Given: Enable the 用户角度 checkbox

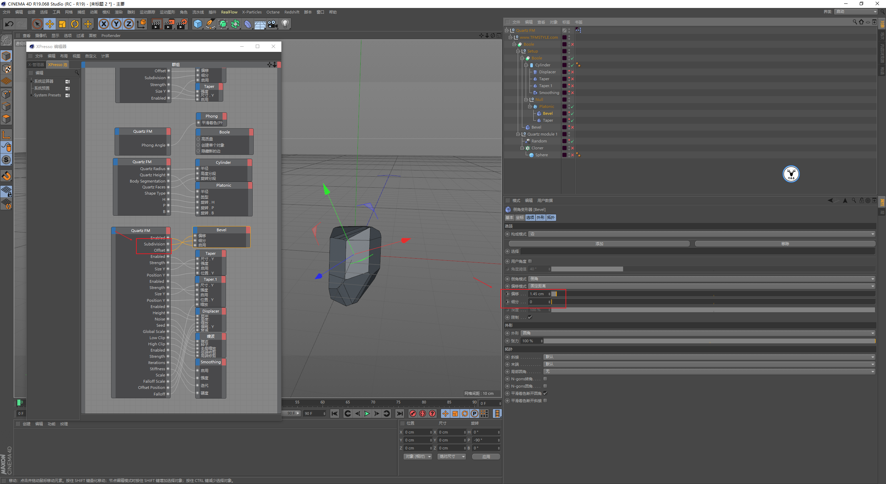Looking at the screenshot, I should coord(530,261).
